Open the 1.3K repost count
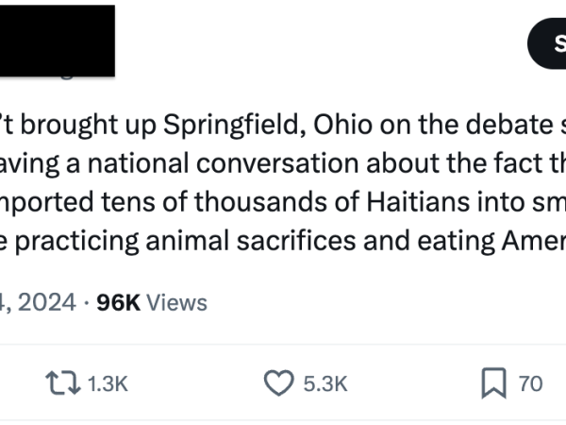 [108, 383]
